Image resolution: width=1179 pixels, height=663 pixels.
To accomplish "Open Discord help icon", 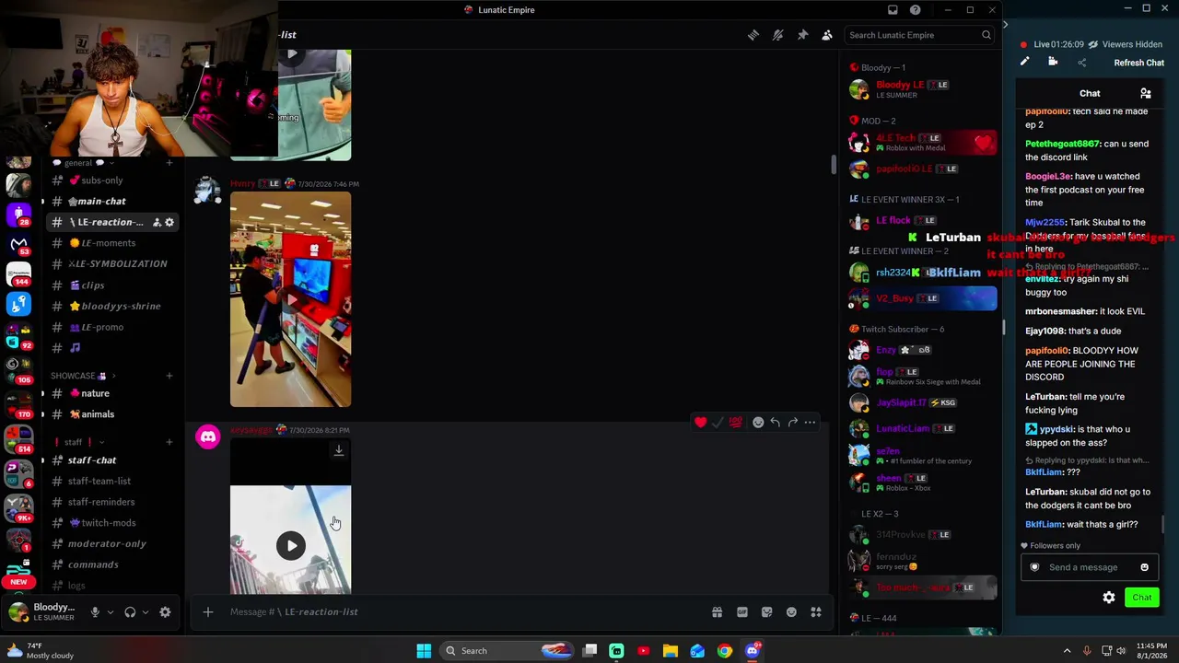I will tap(915, 10).
